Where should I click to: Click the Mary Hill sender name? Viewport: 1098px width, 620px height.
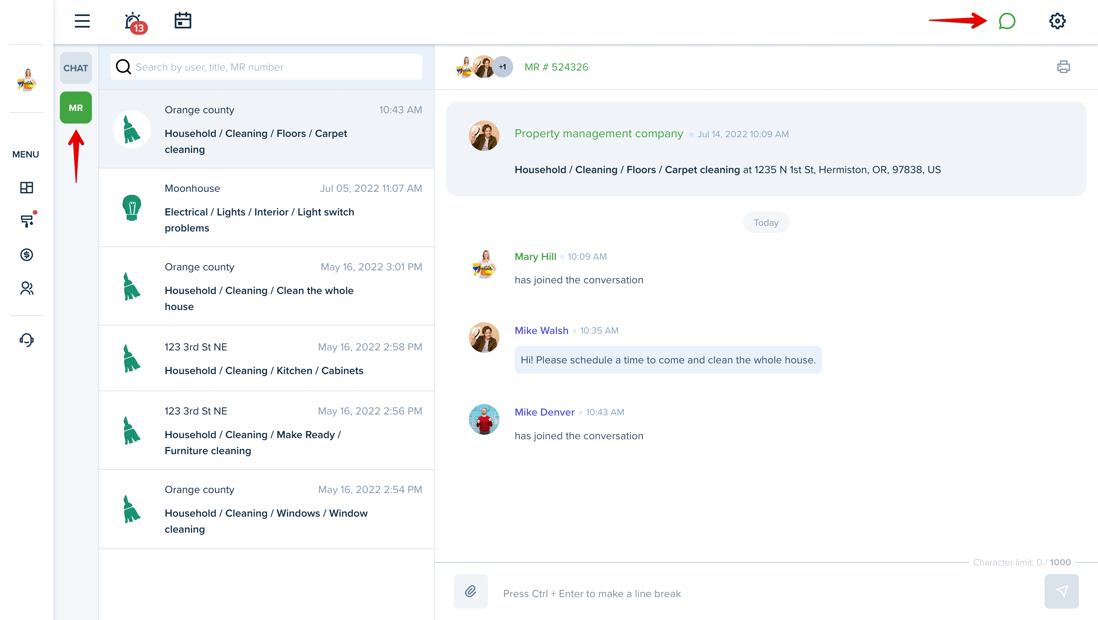535,256
